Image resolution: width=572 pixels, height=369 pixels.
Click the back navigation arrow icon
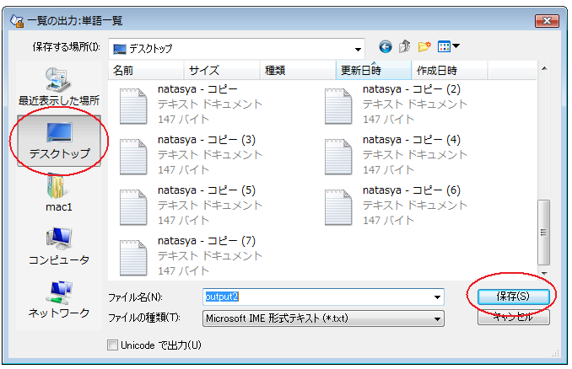(386, 47)
